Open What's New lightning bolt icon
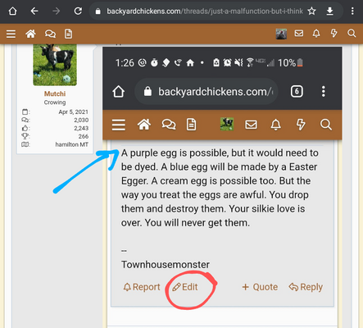 (334, 34)
